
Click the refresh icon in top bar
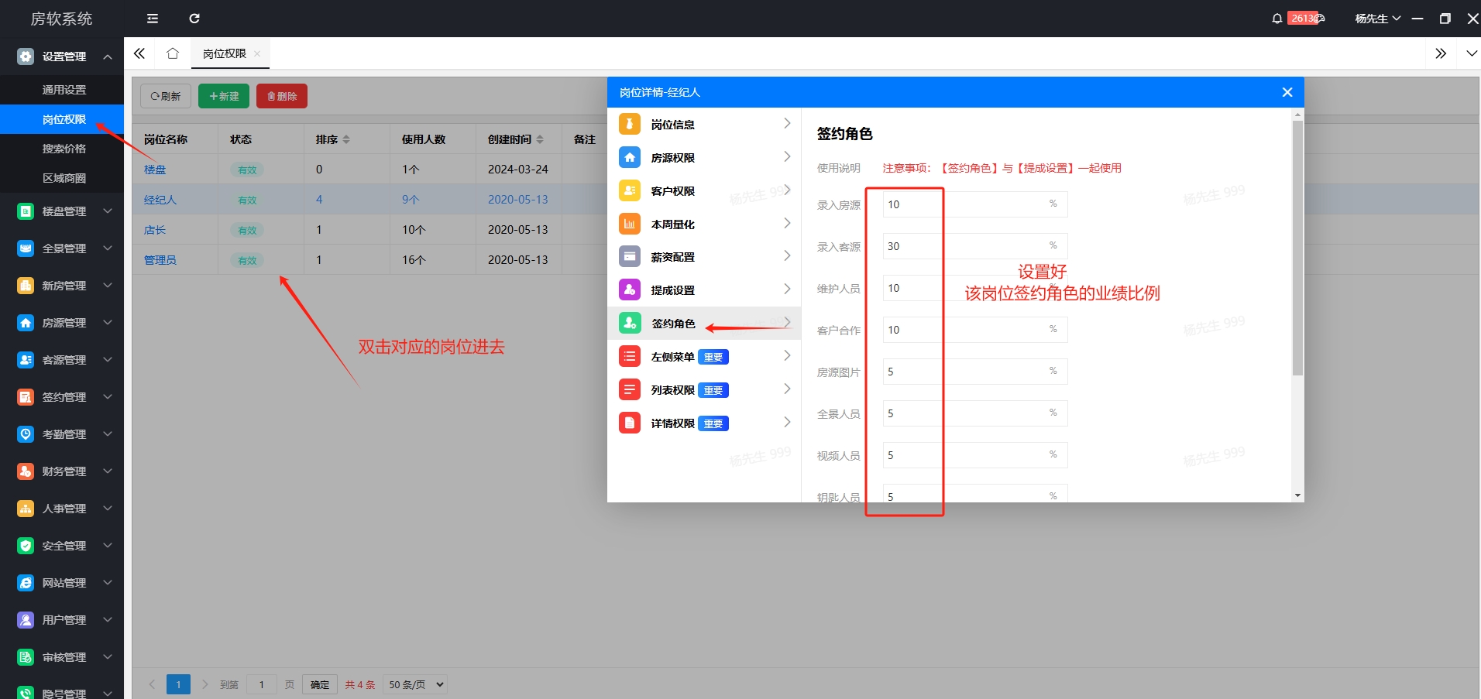coord(194,19)
